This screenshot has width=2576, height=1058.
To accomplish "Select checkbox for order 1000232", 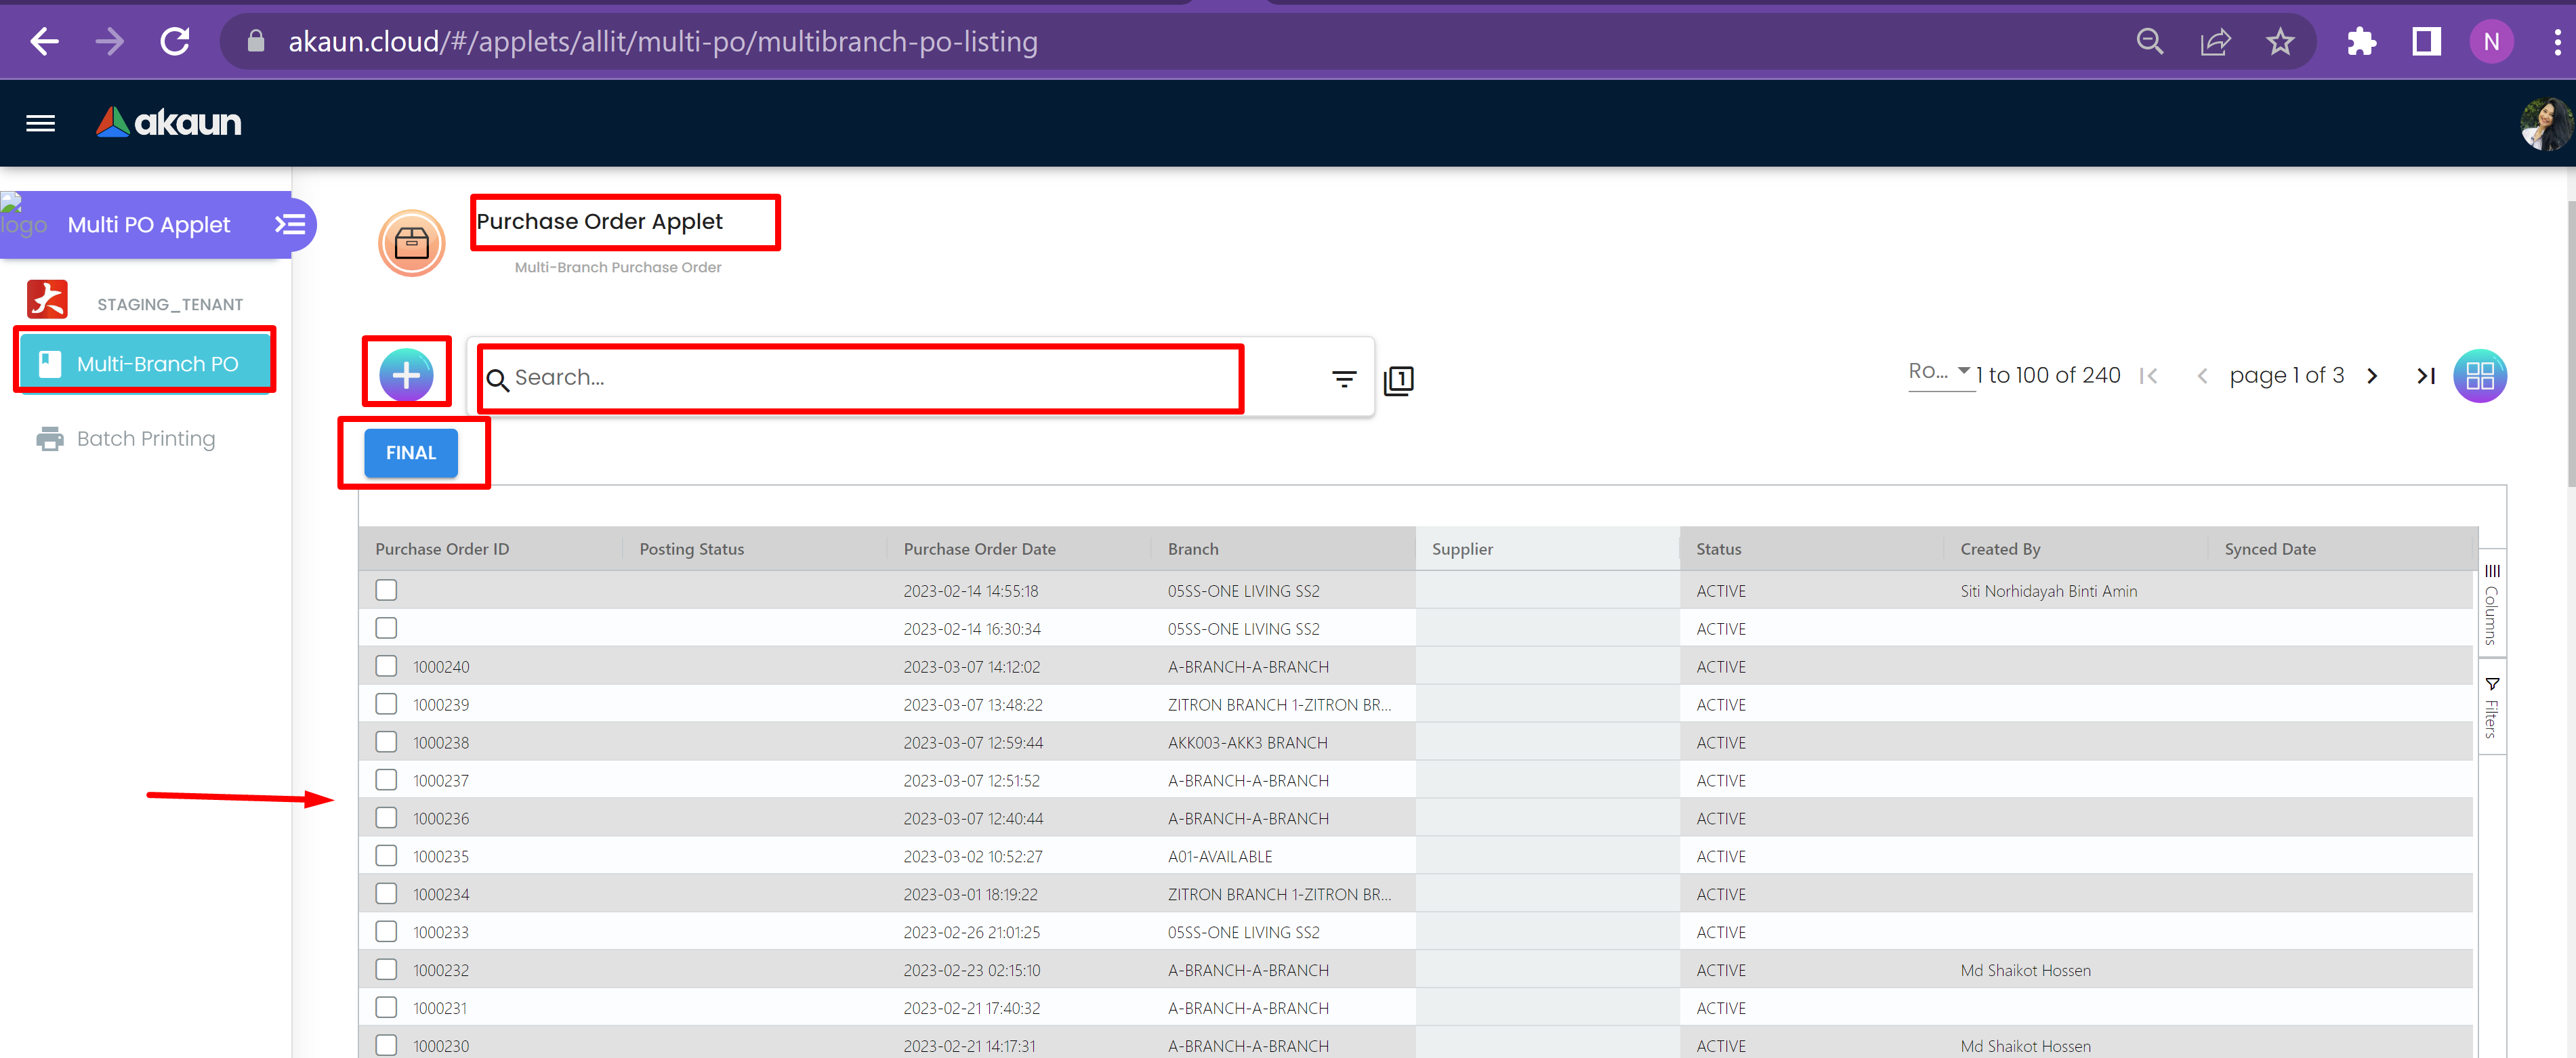I will point(386,969).
